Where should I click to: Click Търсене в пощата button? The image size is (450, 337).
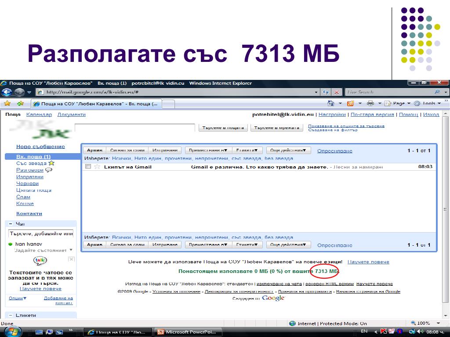[x=223, y=128]
